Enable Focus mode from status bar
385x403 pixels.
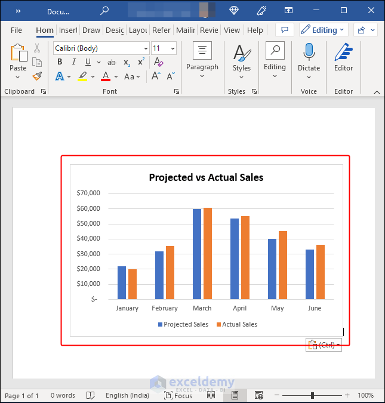pos(178,396)
